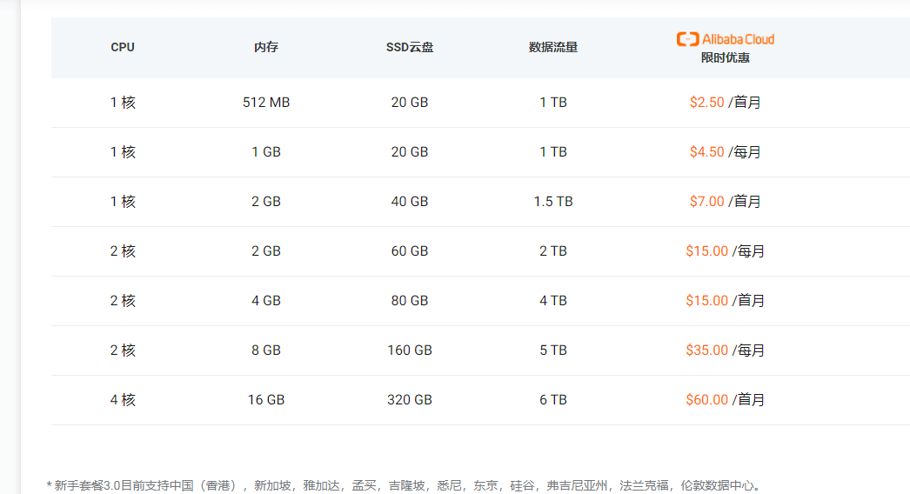Choose the $60.00 first month price
This screenshot has height=494, width=910.
click(x=706, y=400)
